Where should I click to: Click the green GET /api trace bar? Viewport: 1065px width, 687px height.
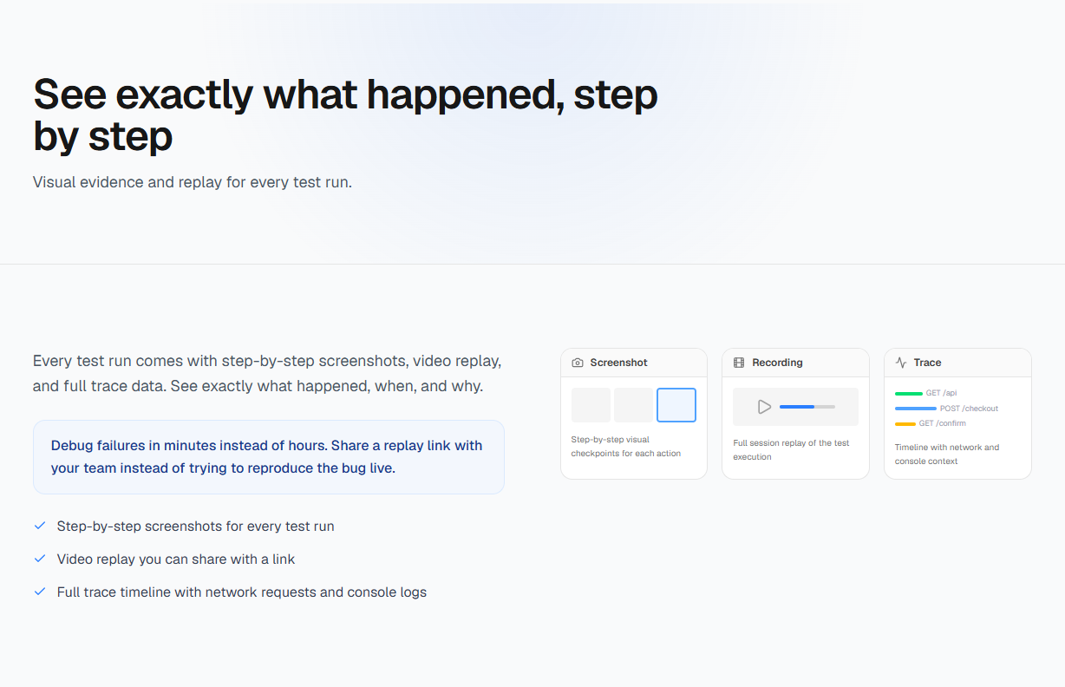click(909, 393)
